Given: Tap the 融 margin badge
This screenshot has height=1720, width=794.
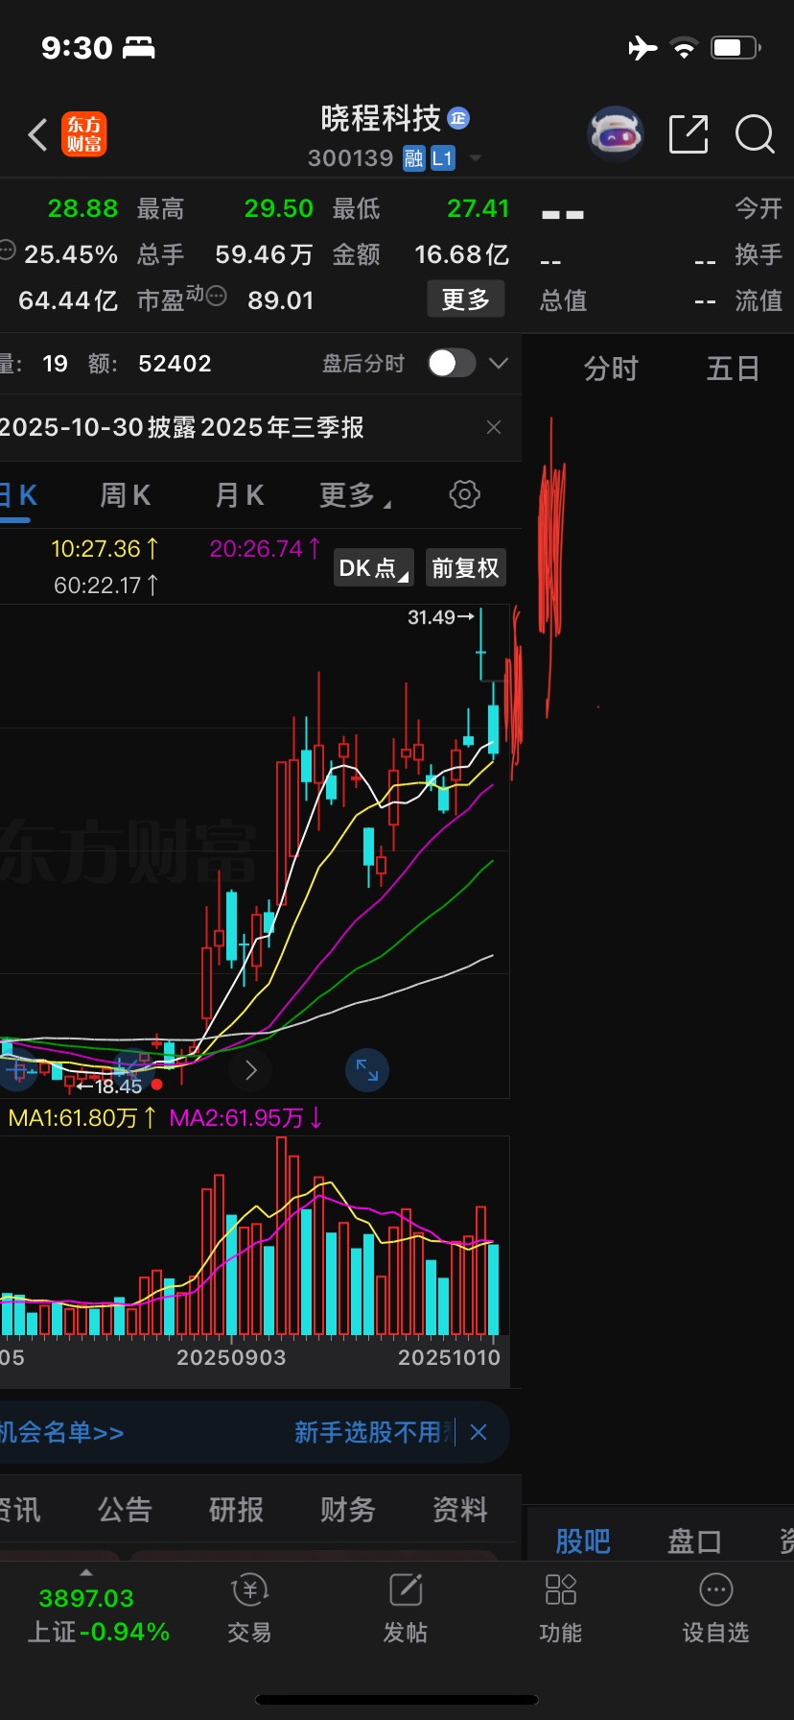Looking at the screenshot, I should click(413, 158).
